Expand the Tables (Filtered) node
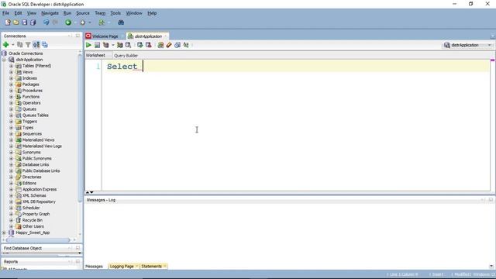 [x=11, y=66]
